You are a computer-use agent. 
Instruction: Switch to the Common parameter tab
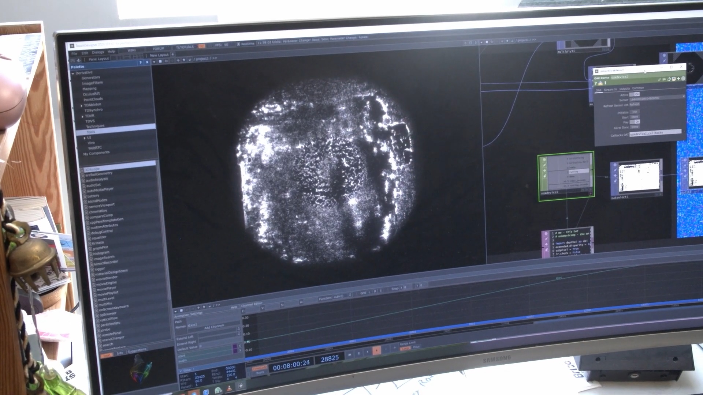(x=638, y=88)
